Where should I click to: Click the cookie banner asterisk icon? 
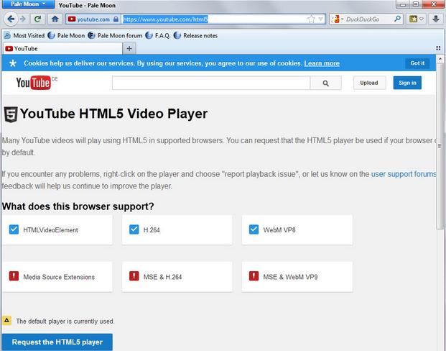pos(12,63)
